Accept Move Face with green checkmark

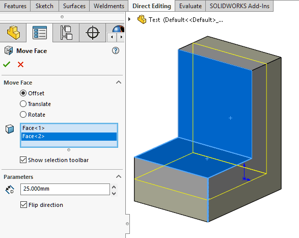pyautogui.click(x=7, y=64)
